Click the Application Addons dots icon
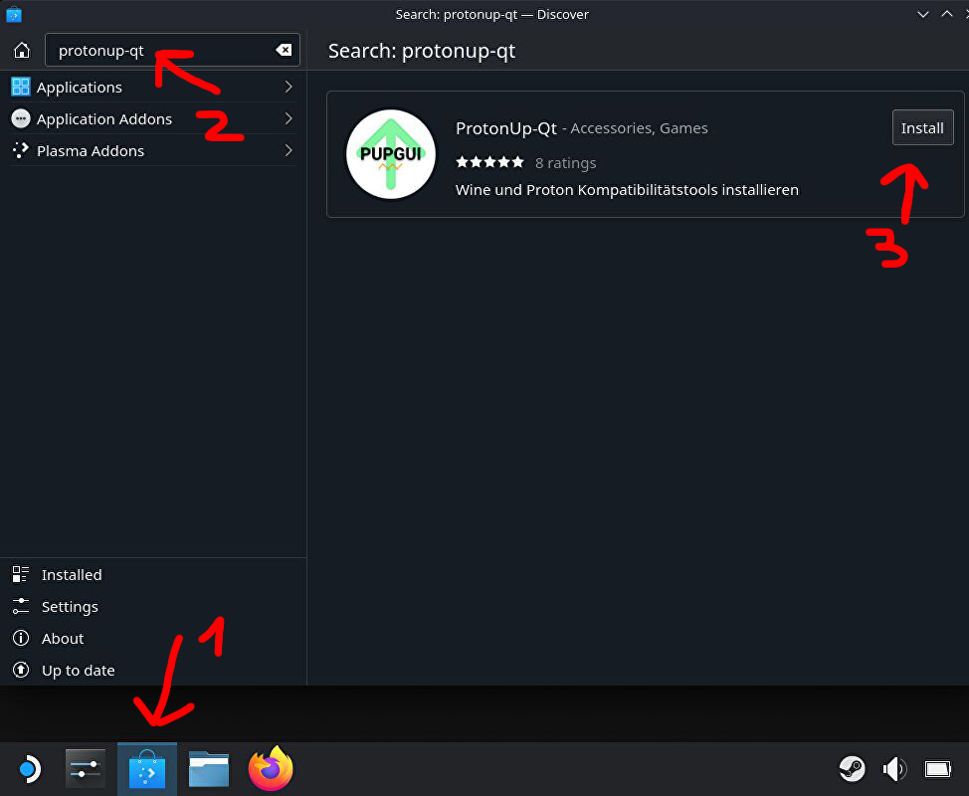This screenshot has width=969, height=796. click(20, 118)
